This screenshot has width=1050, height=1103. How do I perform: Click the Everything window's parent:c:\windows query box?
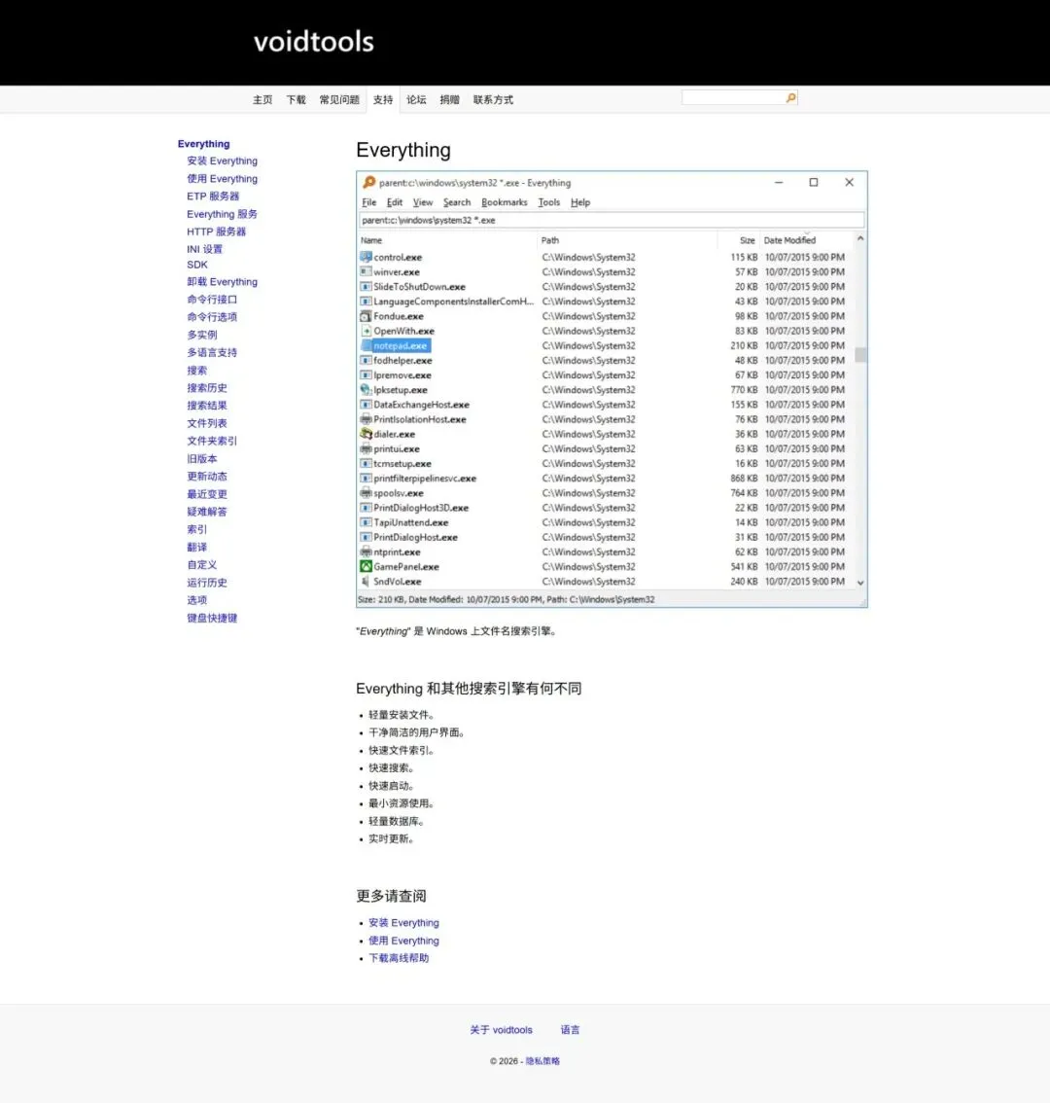612,220
